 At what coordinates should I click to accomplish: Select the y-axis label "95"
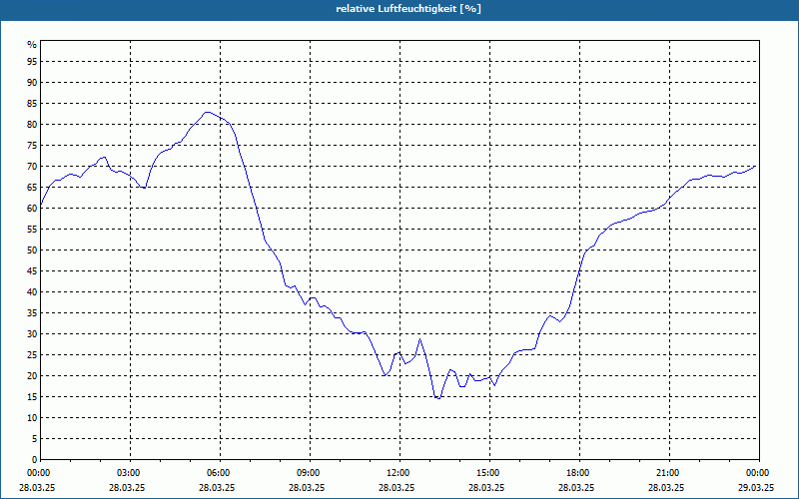click(x=32, y=62)
